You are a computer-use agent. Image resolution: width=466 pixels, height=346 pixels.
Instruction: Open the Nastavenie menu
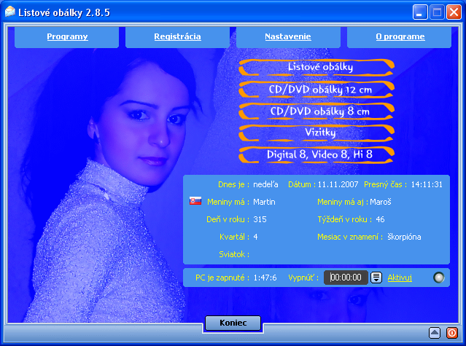(x=288, y=36)
